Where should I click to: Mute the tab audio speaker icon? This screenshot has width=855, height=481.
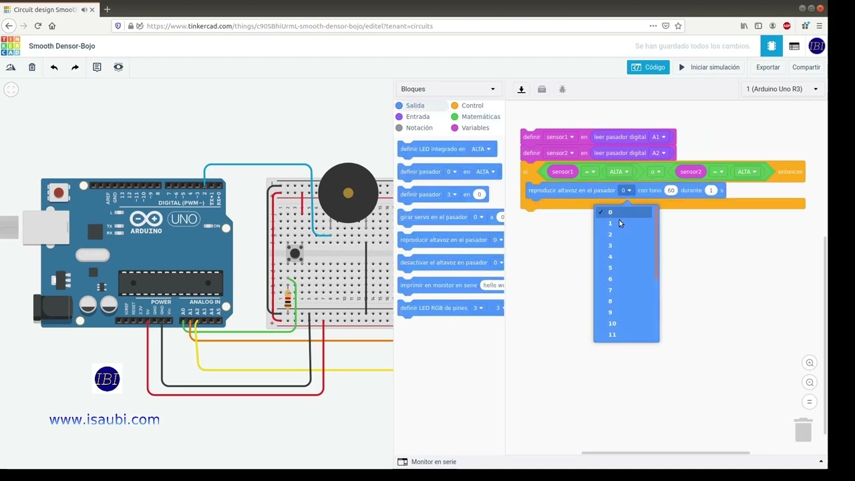[84, 9]
